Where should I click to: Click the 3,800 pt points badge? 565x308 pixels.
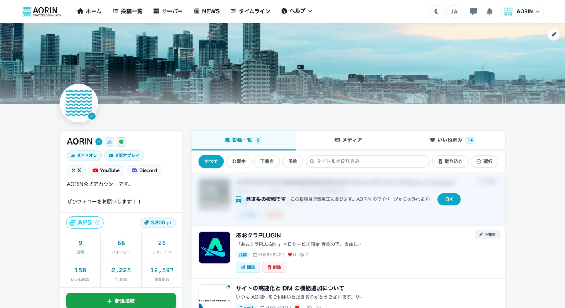[x=158, y=223]
